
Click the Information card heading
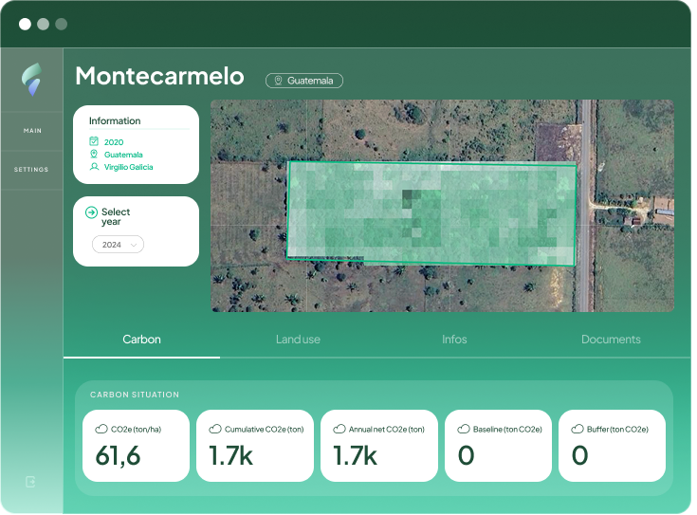[115, 121]
